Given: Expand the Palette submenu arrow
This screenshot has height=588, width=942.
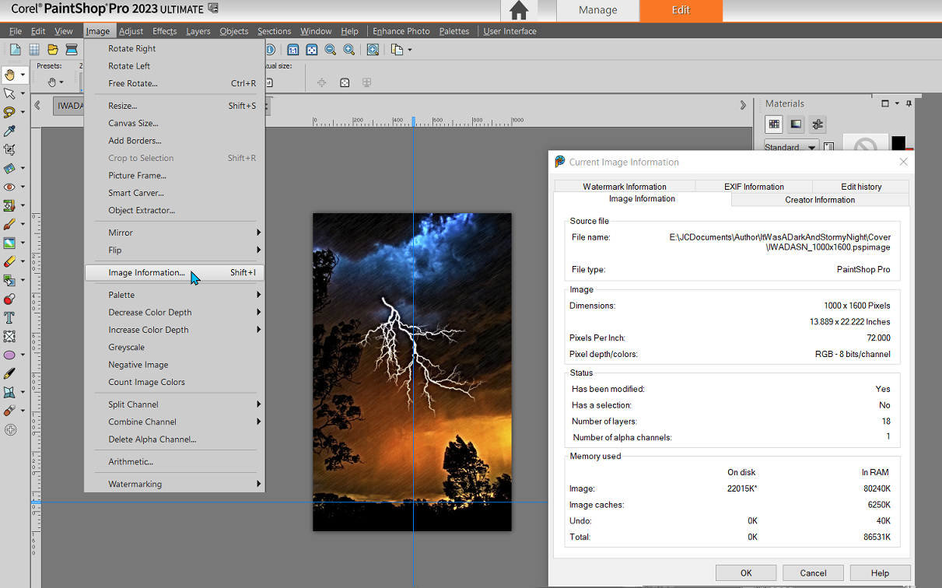Looking at the screenshot, I should pyautogui.click(x=258, y=295).
